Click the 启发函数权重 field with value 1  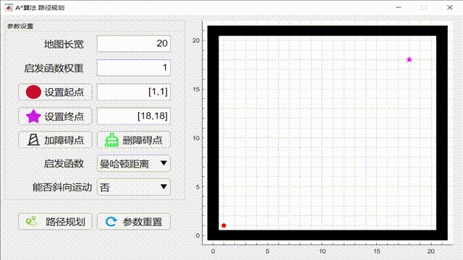pos(134,67)
